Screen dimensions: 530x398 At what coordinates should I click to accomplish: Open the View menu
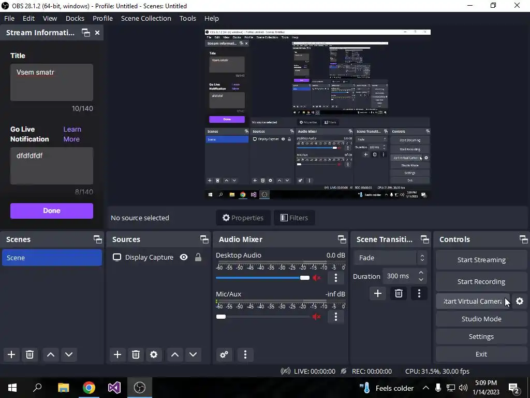click(50, 18)
